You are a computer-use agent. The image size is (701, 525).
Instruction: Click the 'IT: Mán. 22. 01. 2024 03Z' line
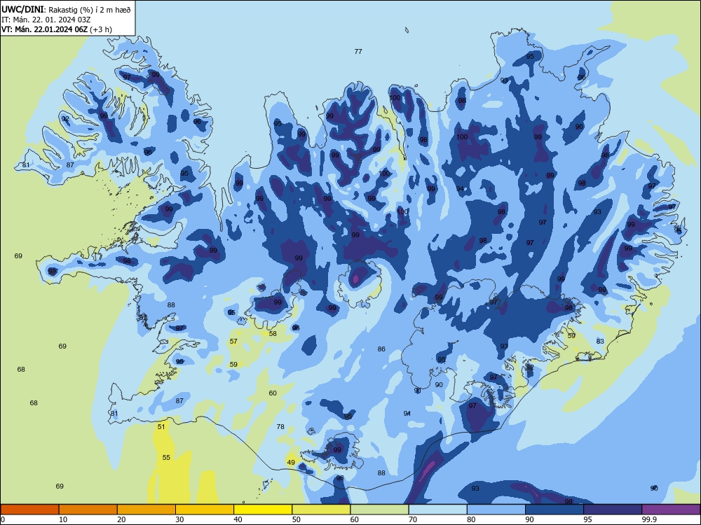click(x=46, y=20)
